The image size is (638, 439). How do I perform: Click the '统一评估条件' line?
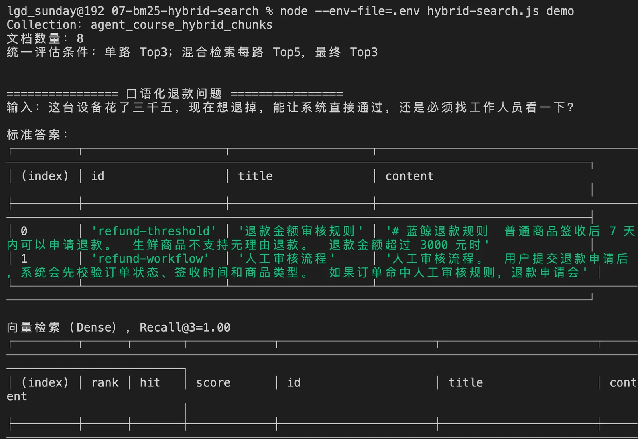tap(192, 52)
